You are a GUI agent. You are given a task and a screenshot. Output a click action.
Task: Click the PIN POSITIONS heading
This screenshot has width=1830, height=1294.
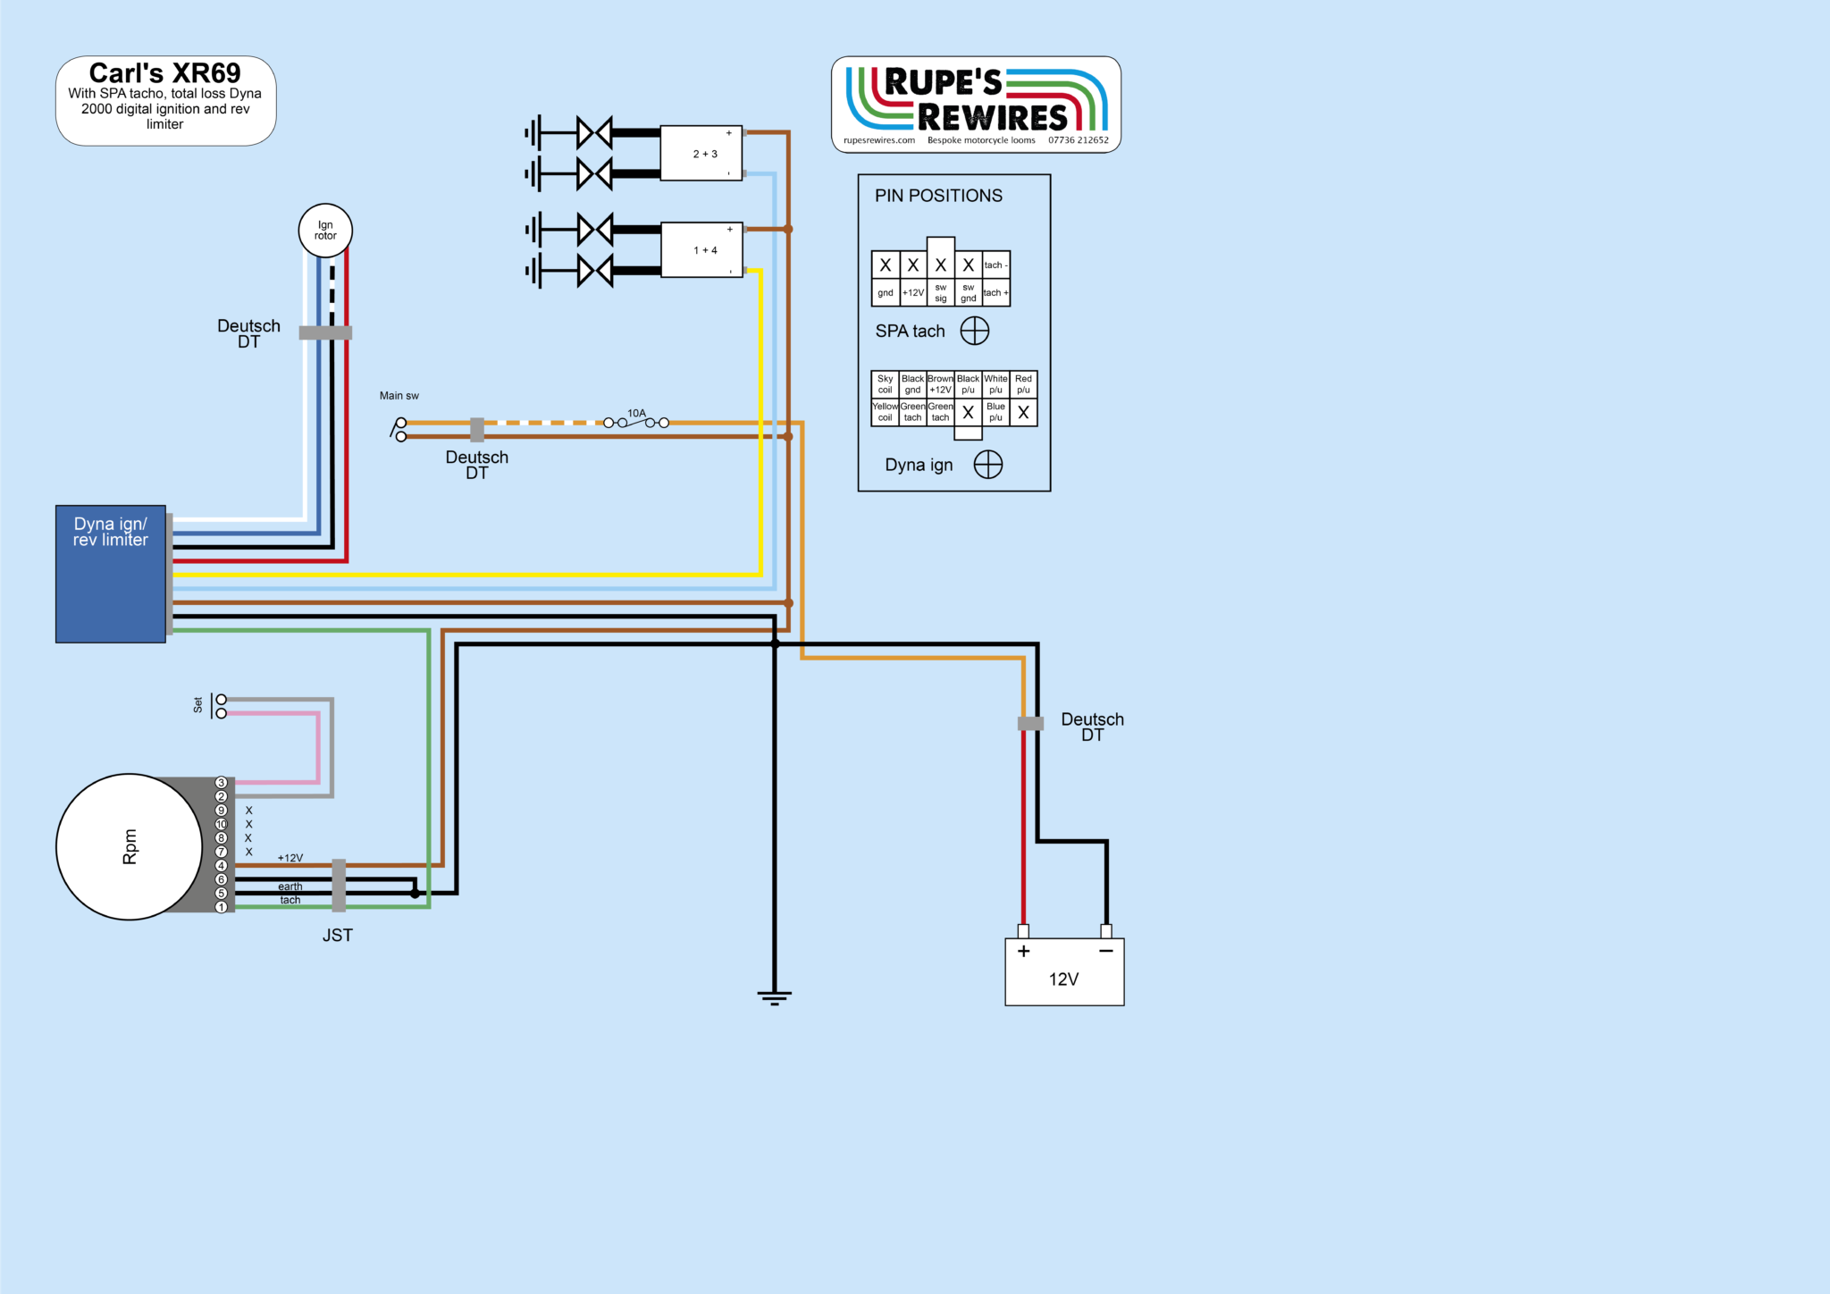(x=938, y=196)
